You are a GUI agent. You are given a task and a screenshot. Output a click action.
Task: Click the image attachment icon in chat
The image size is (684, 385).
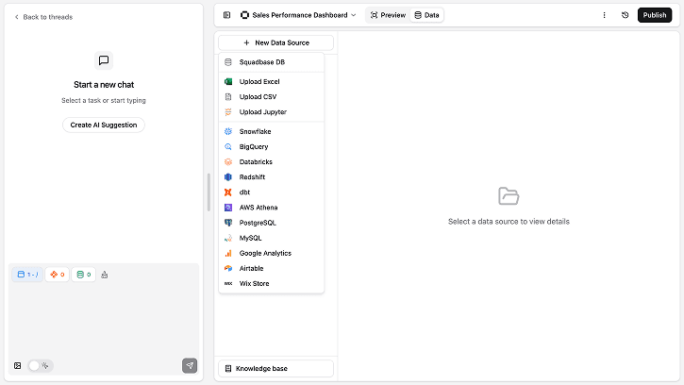tap(17, 365)
